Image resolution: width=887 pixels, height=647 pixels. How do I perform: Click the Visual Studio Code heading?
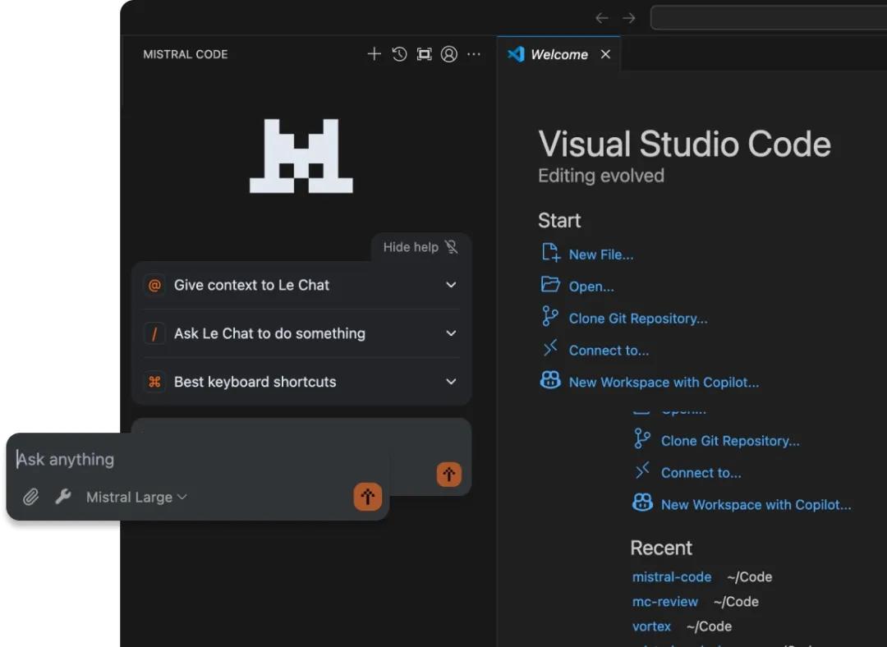tap(684, 144)
